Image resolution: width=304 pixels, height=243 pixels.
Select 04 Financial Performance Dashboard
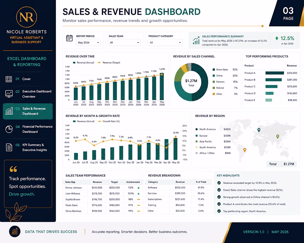pyautogui.click(x=28, y=129)
